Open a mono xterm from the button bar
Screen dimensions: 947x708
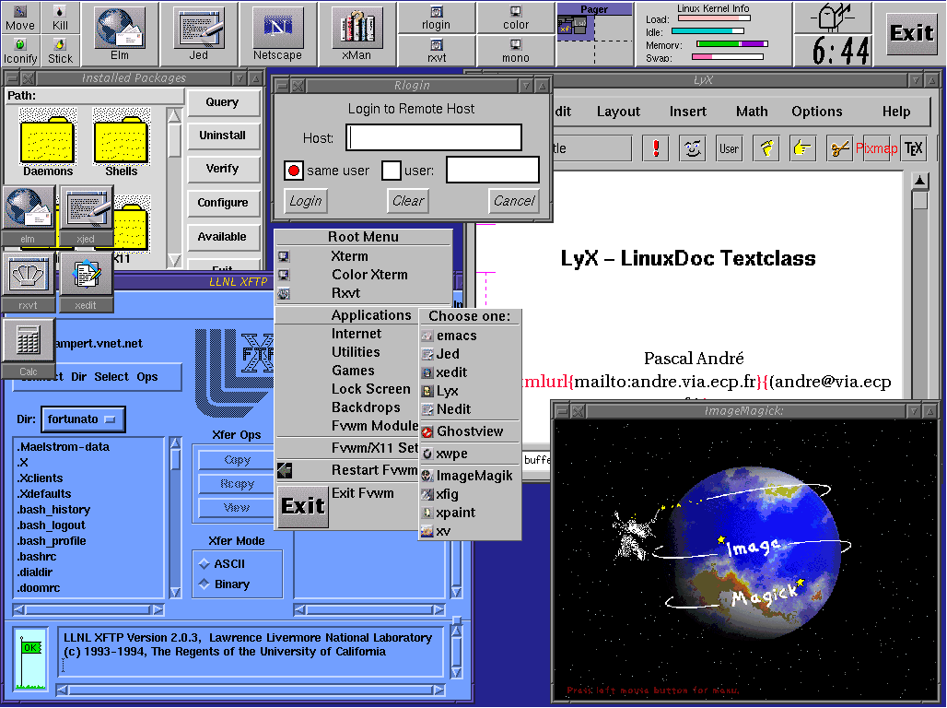(x=515, y=51)
